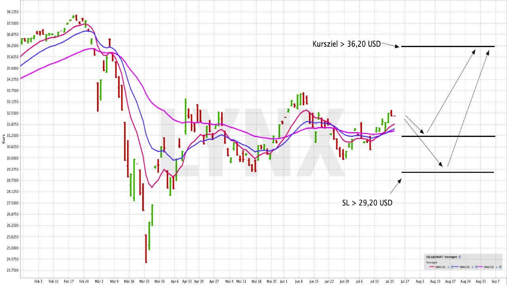
Task: Click the SXLU@SMART Verzögert legend title
Action: click(x=441, y=257)
